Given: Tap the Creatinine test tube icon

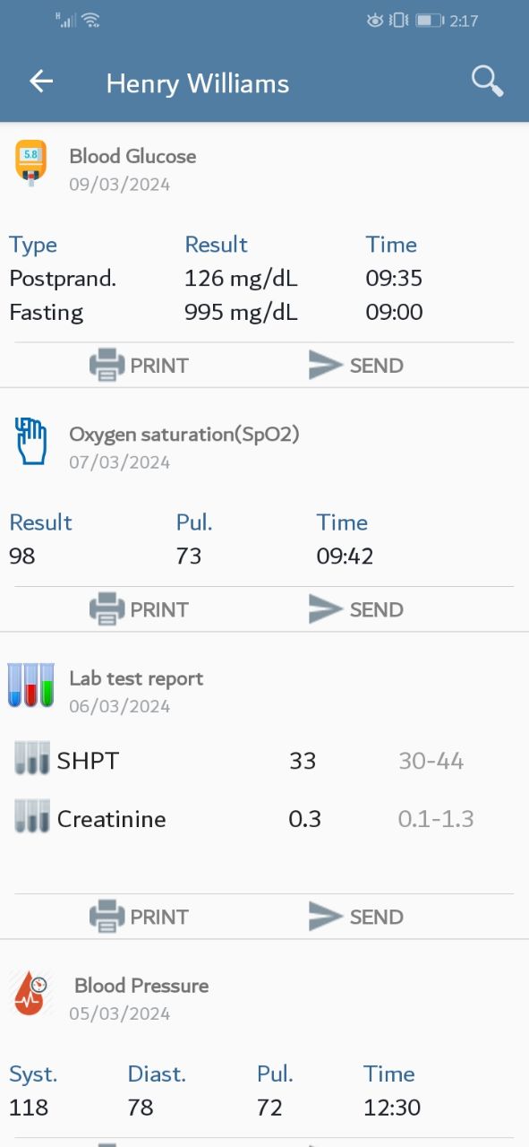Looking at the screenshot, I should pos(32,816).
